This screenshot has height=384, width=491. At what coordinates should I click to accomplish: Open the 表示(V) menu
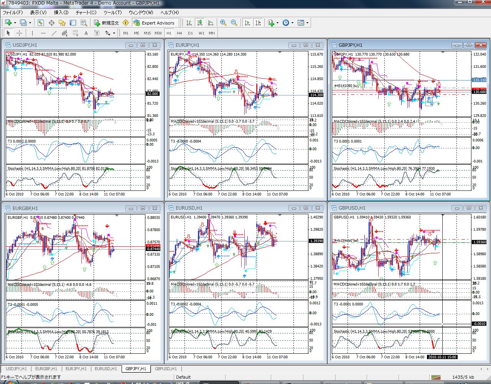click(38, 12)
